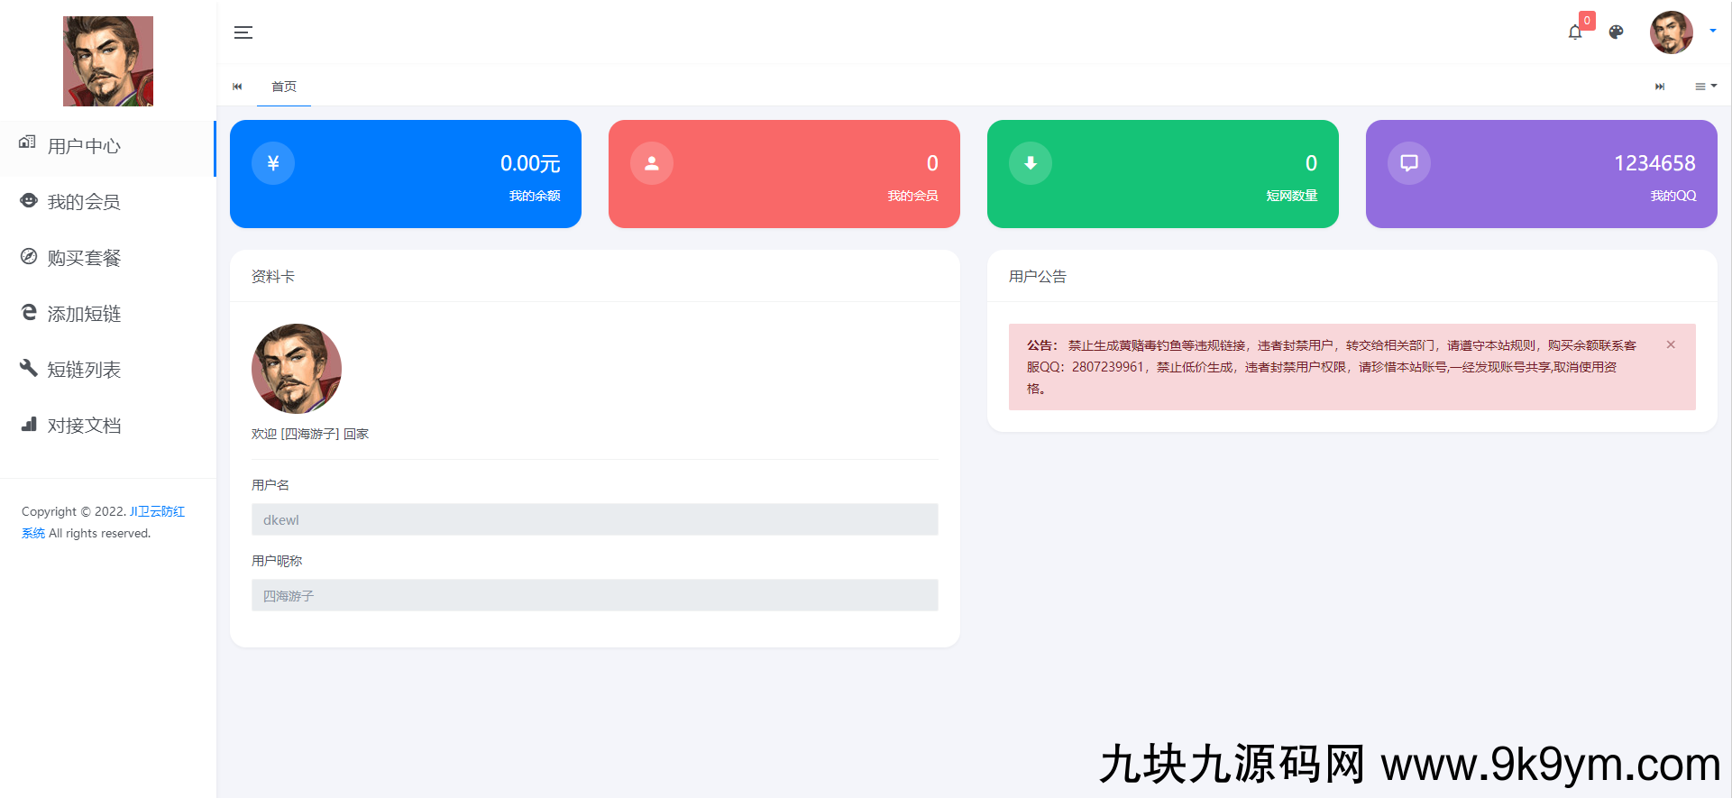The height and width of the screenshot is (798, 1732).
Task: Click the yen icon on balance card
Action: coord(273,163)
